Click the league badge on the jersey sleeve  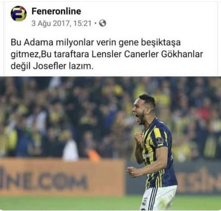click(160, 141)
